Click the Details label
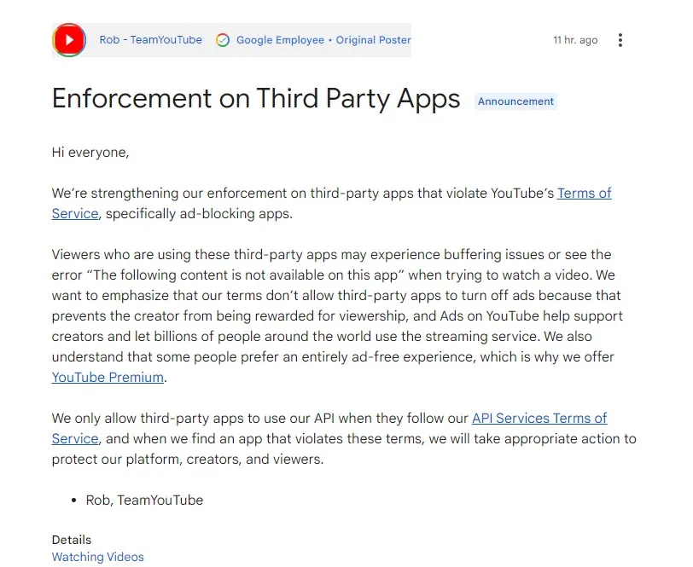693x567 pixels. point(72,540)
